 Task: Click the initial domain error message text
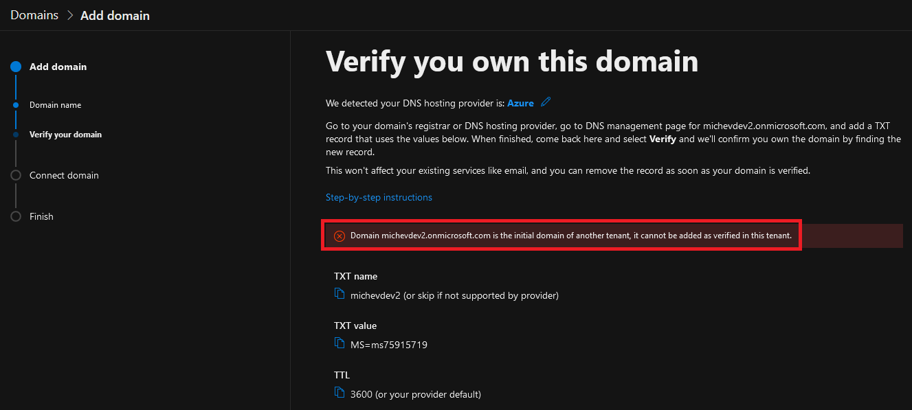570,236
